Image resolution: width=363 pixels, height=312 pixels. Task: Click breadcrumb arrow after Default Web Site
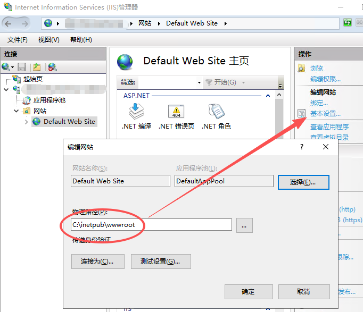point(226,23)
